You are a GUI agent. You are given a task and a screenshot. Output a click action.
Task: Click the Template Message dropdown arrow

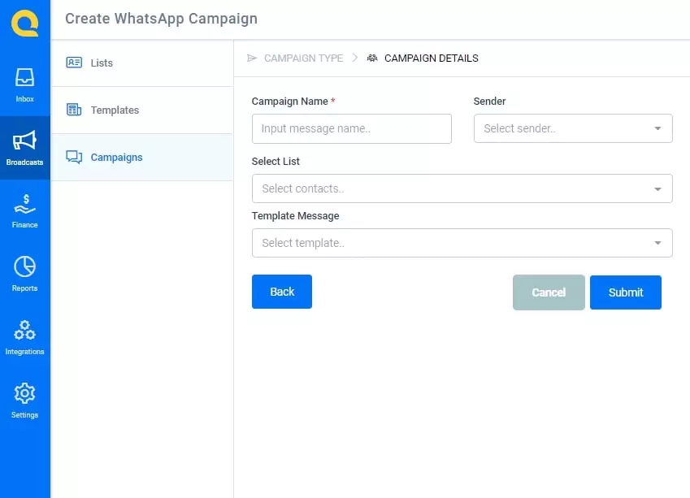[657, 243]
